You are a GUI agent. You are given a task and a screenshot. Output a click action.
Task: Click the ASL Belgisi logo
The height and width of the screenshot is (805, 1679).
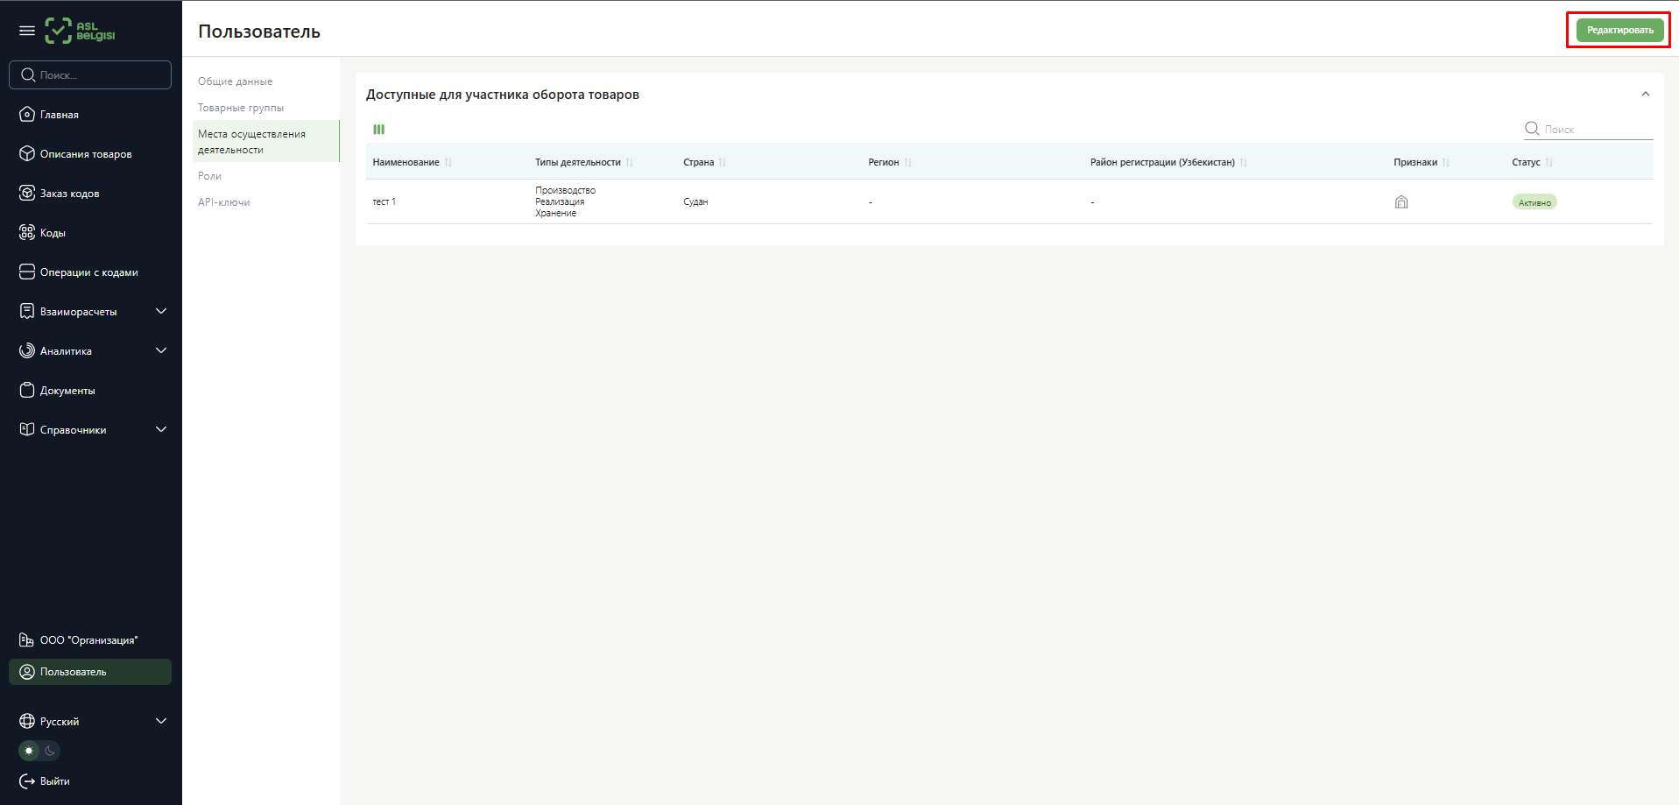point(80,31)
